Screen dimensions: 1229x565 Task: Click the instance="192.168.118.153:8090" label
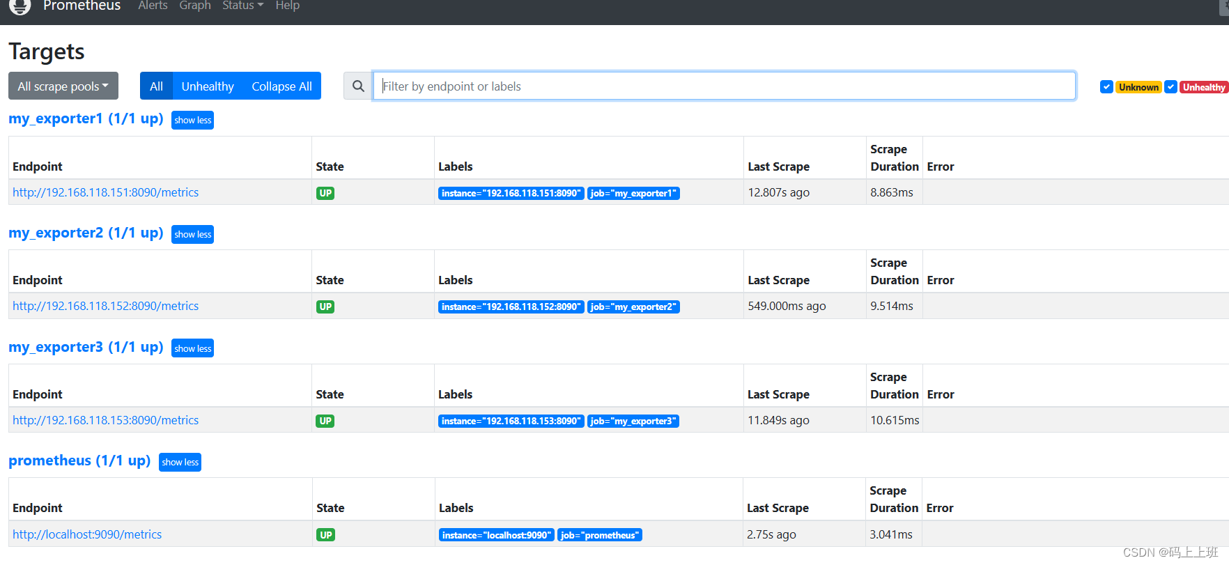click(x=511, y=421)
